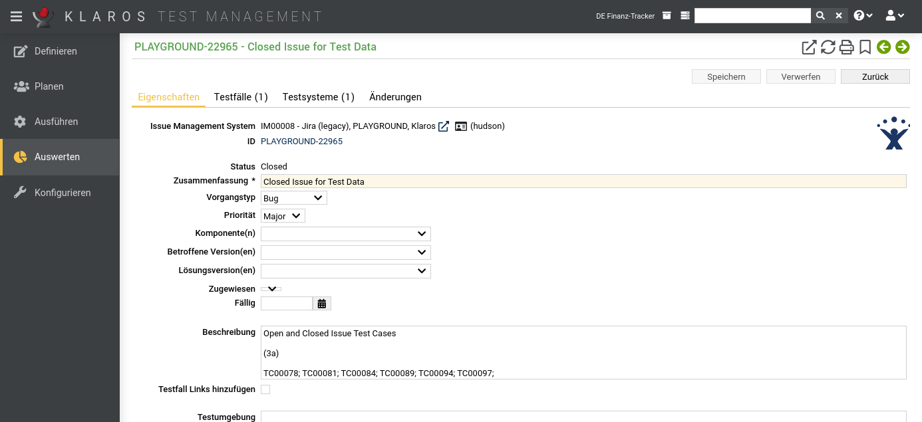This screenshot has height=422, width=922.
Task: Expand the Lösungsversion(en) dropdown
Action: pos(346,271)
